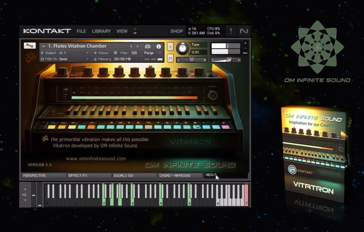Click the Max voices 128 value

pyautogui.click(x=134, y=53)
